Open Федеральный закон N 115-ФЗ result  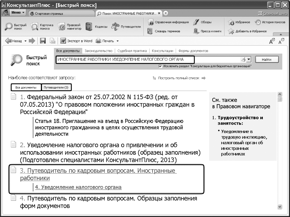point(107,105)
